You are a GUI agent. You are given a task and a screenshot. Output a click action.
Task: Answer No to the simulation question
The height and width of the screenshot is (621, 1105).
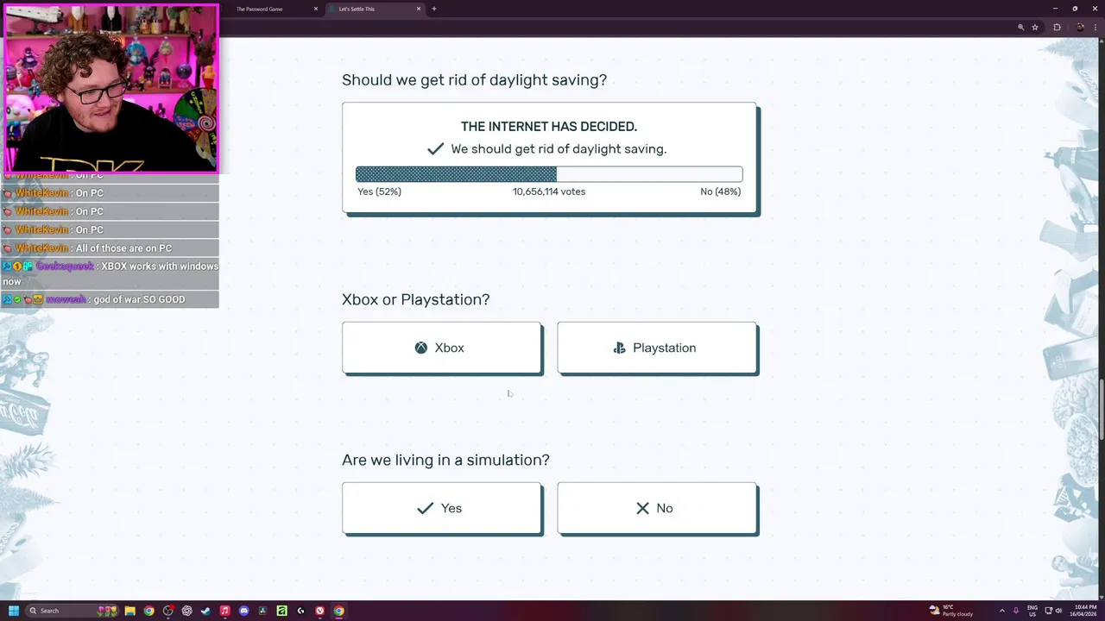[x=658, y=508]
